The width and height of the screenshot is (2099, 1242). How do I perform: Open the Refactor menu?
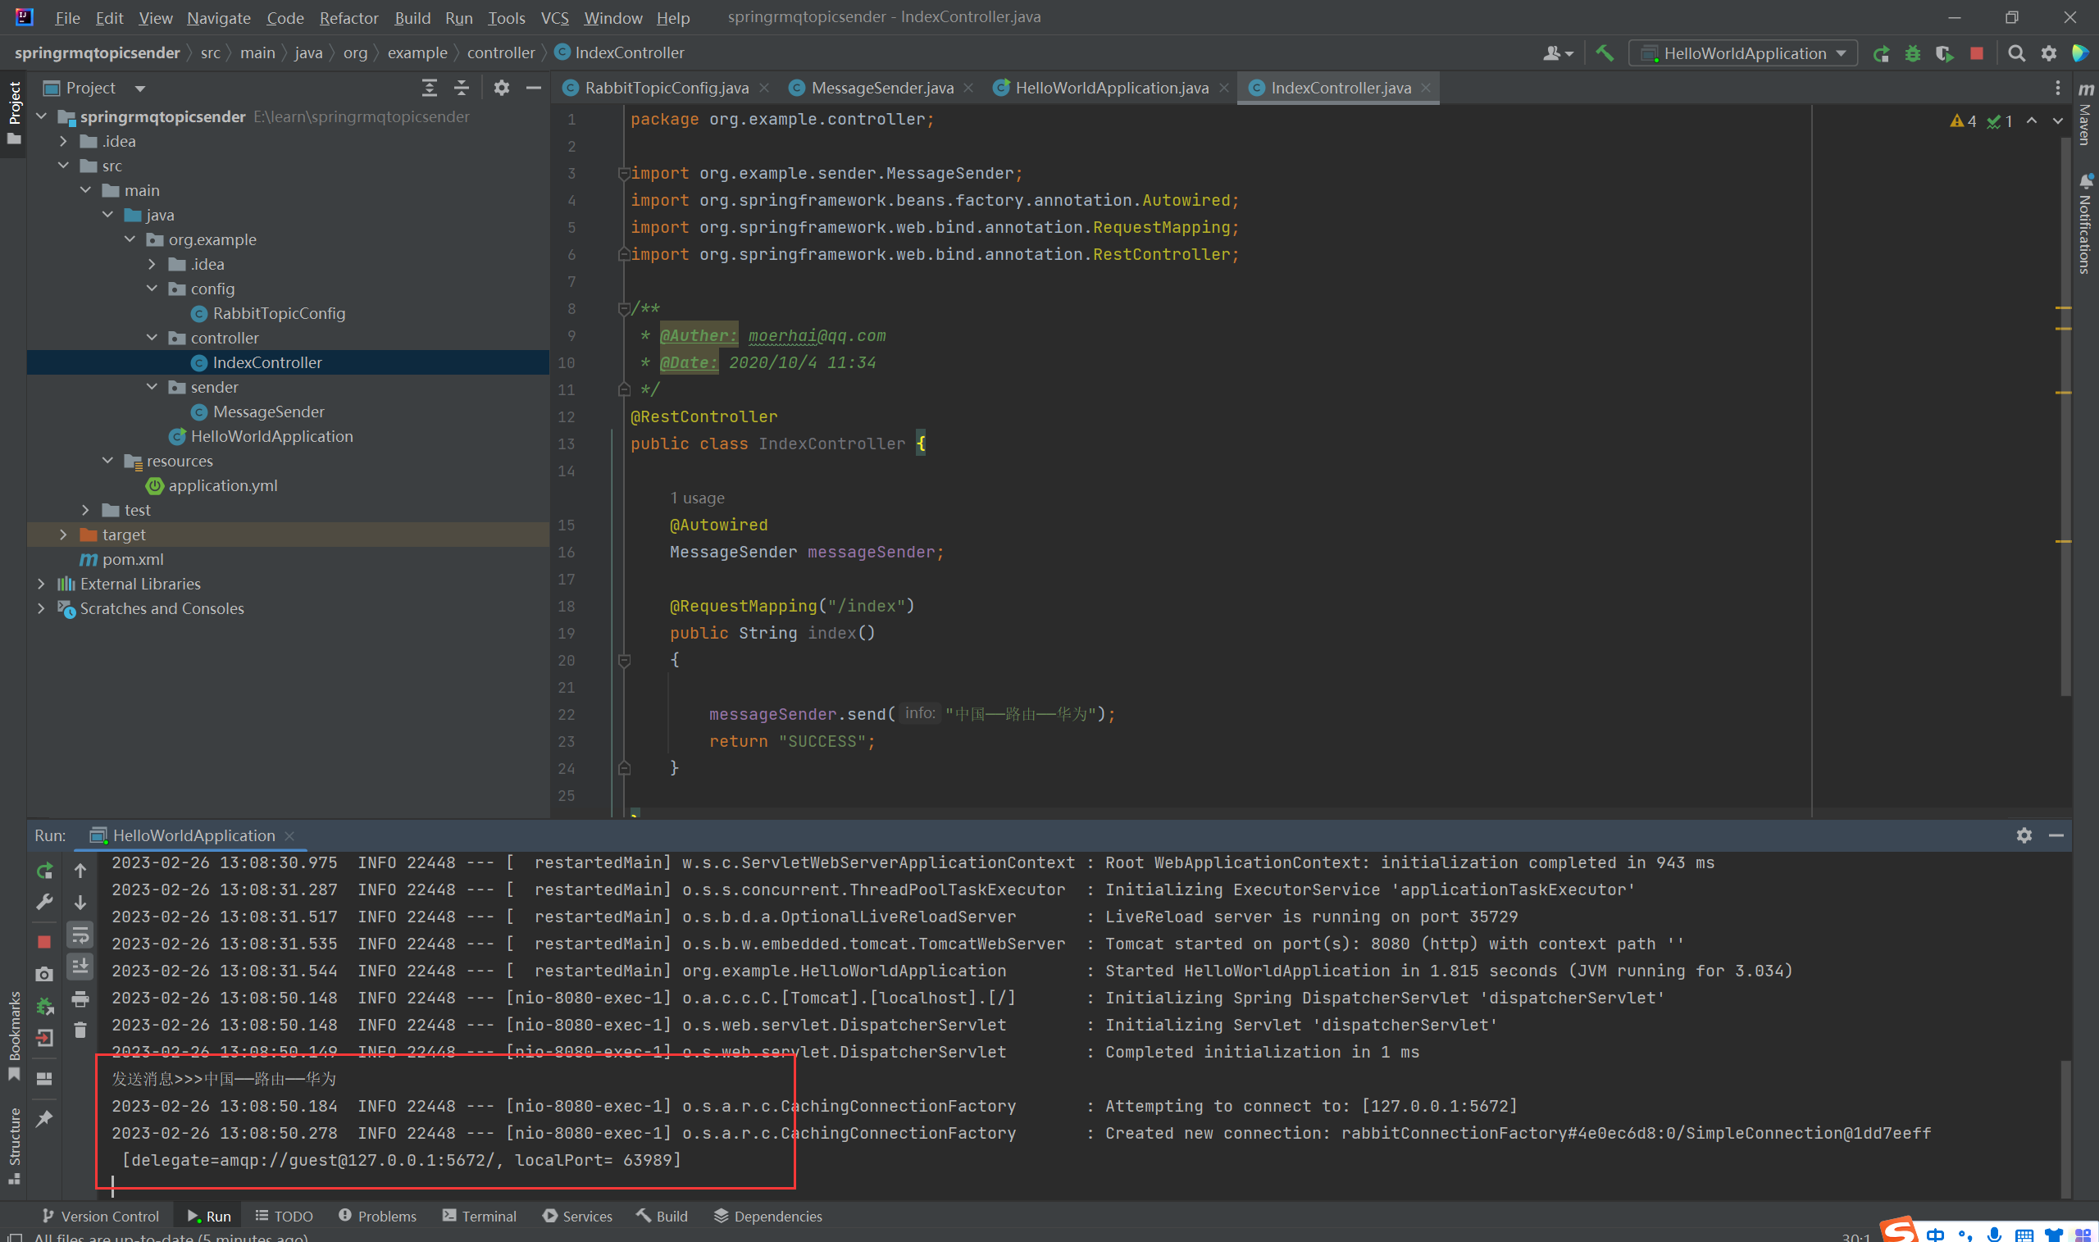coord(348,17)
